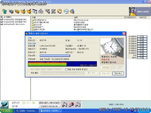The height and width of the screenshot is (113, 151).
Task: Click the folder with red arrow icon
Action: [29, 11]
